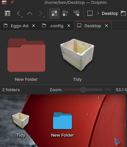Click the desktop Tidy label
Image resolution: width=127 pixels, height=147 pixels.
[21, 135]
